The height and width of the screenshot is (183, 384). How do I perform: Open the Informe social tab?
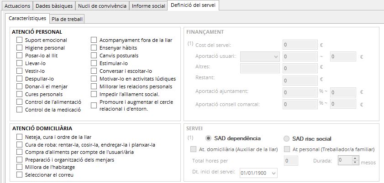149,6
